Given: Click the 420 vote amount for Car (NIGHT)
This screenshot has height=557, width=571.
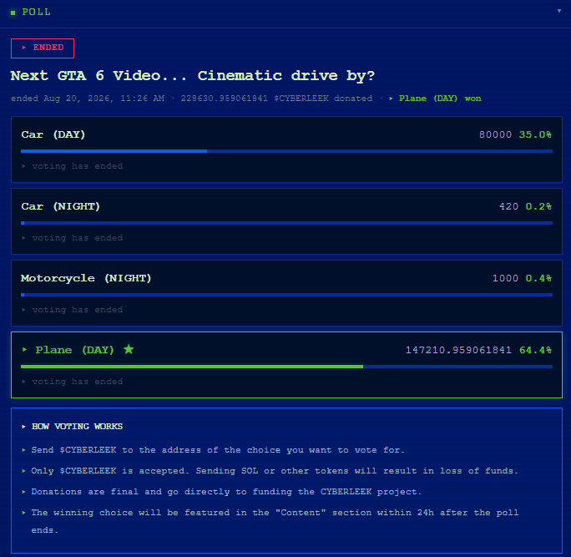Looking at the screenshot, I should 508,206.
